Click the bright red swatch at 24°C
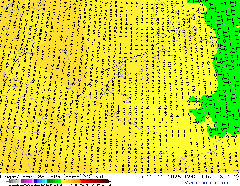Viewport: 240px width, 186px height. [x=83, y=181]
